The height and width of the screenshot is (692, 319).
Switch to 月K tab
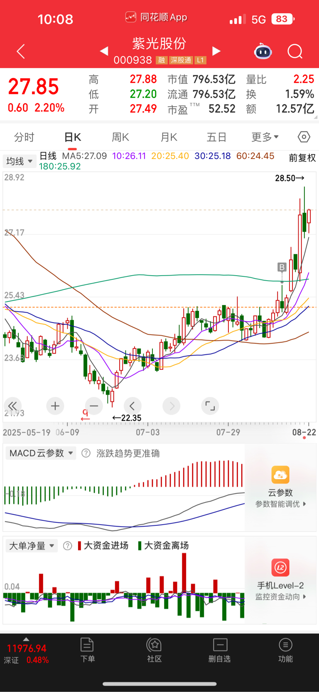point(169,137)
